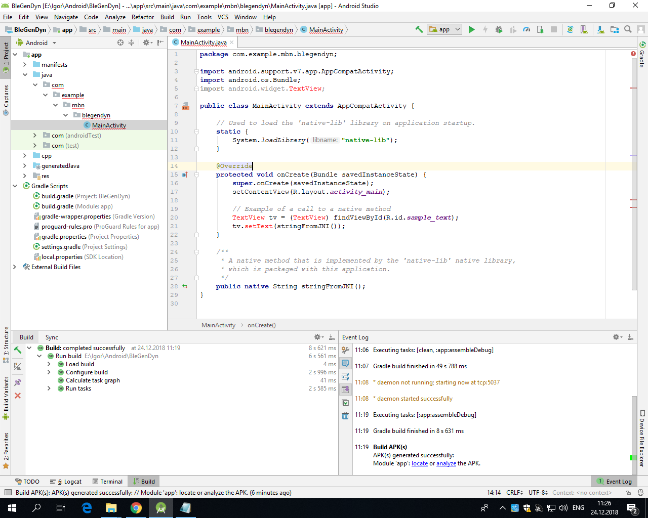Hide the Project panel with the hide icon
The width and height of the screenshot is (648, 518).
point(160,42)
